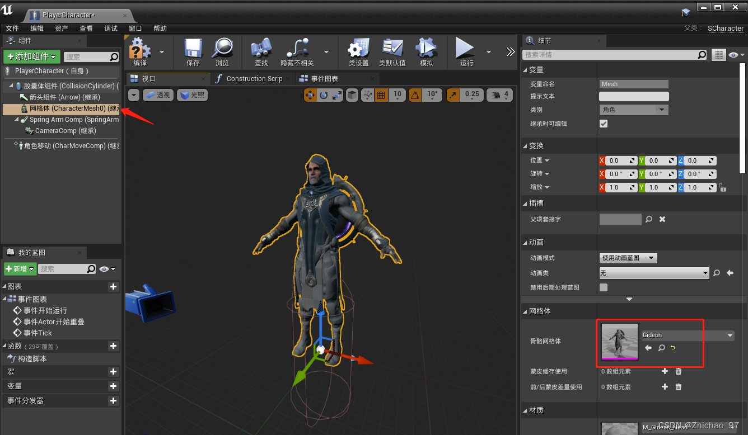Open the 窗口 menu
Screen dimensions: 748x435
[x=135, y=29]
